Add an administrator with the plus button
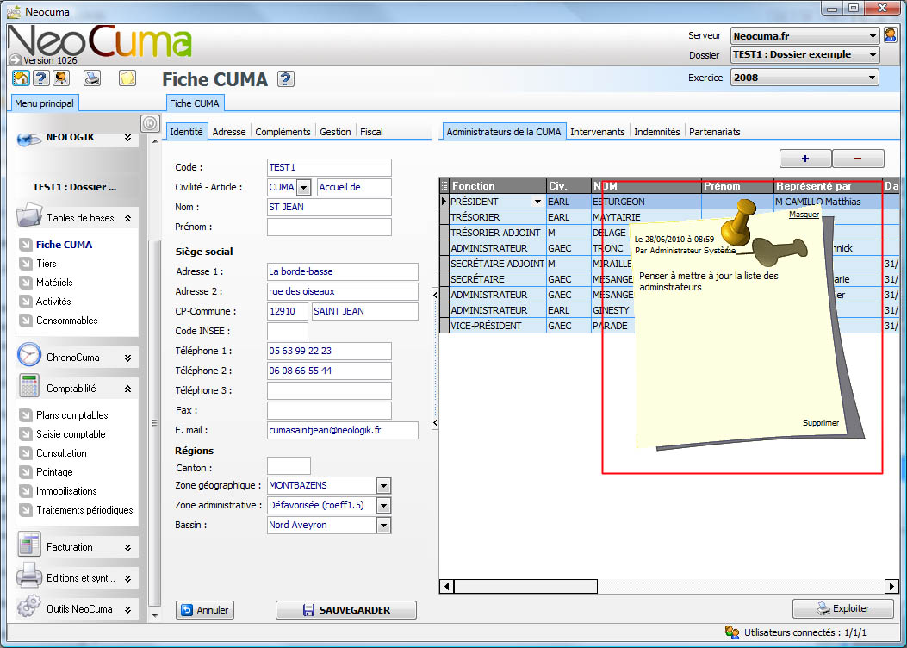 coord(805,159)
